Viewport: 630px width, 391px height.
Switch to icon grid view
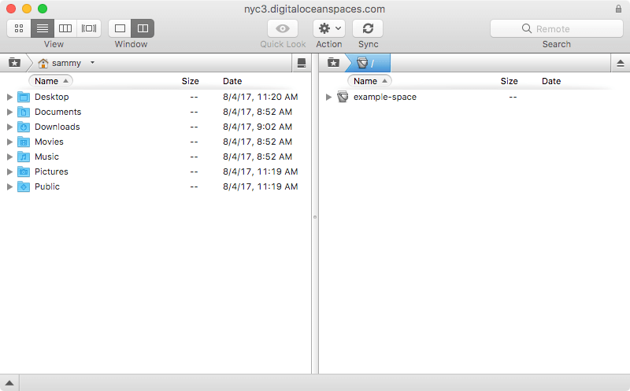tap(19, 28)
